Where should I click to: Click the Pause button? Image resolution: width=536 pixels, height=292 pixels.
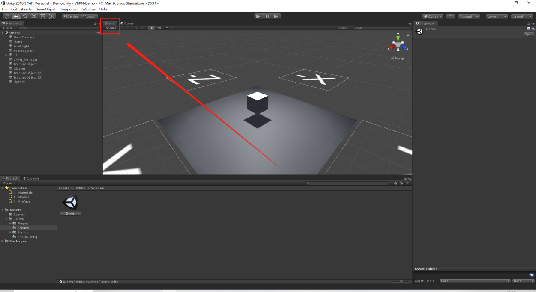267,16
